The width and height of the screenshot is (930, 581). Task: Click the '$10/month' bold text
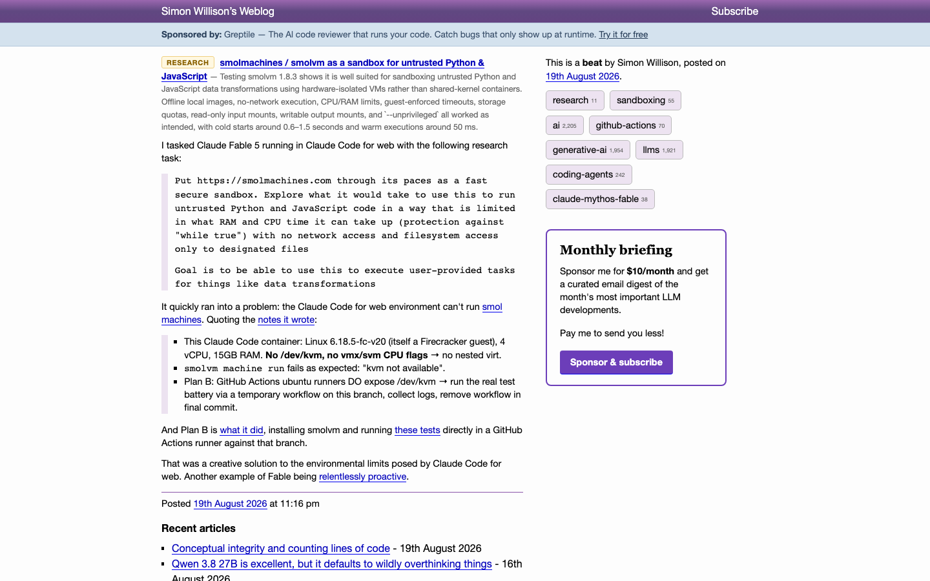[x=650, y=271]
